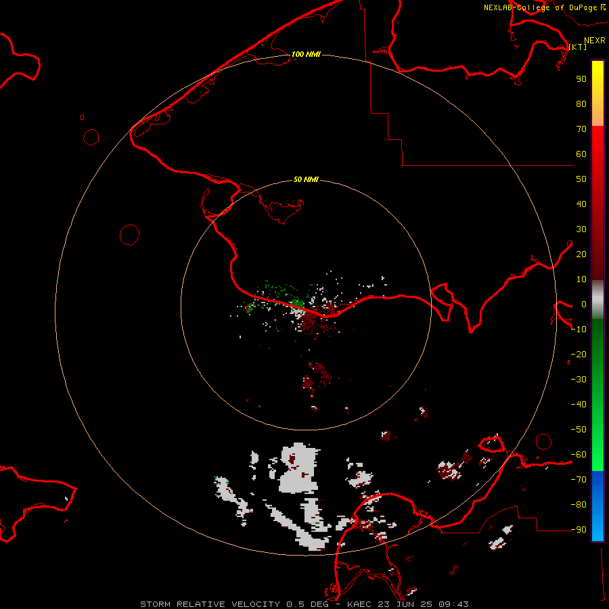Viewport: 609px width, 609px height.
Task: Click the -10 scale label
Action: coord(579,330)
